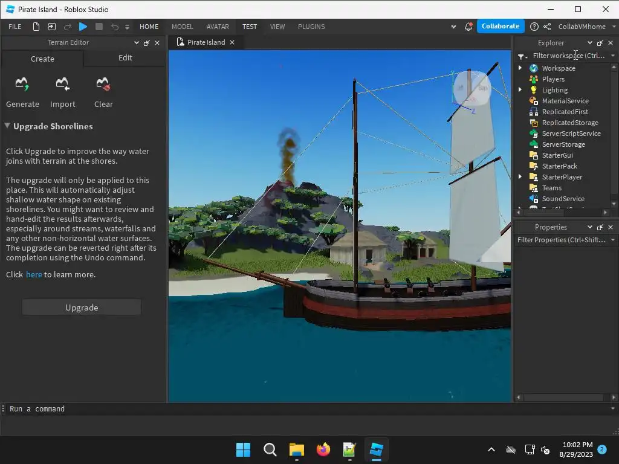619x464 pixels.
Task: Select ServerStorage in the Explorer
Action: pyautogui.click(x=565, y=144)
